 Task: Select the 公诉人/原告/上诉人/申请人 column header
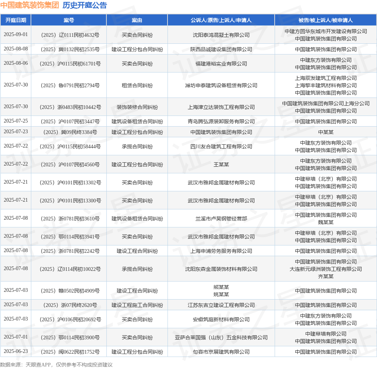coord(221,20)
